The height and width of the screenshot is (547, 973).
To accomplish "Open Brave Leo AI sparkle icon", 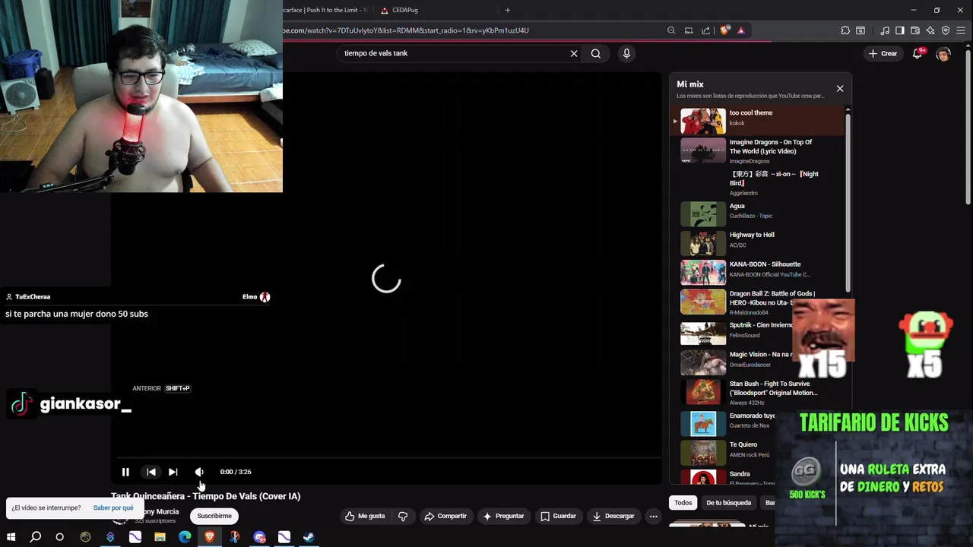I will tap(930, 30).
